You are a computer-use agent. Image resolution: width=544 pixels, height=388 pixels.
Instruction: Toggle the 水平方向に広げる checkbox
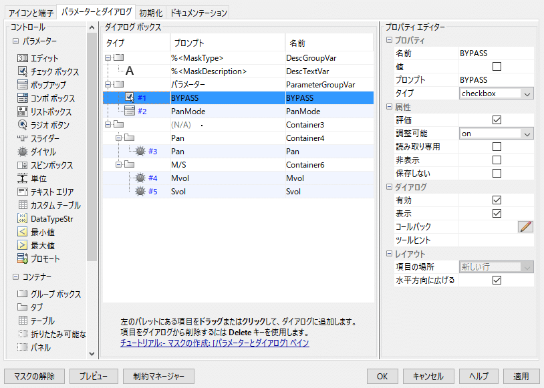point(497,280)
